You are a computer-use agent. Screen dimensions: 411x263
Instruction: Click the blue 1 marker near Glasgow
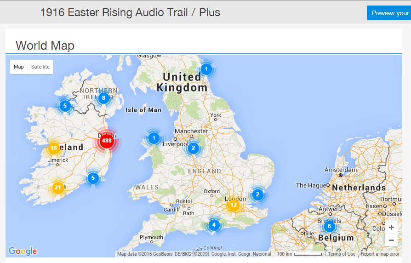206,69
